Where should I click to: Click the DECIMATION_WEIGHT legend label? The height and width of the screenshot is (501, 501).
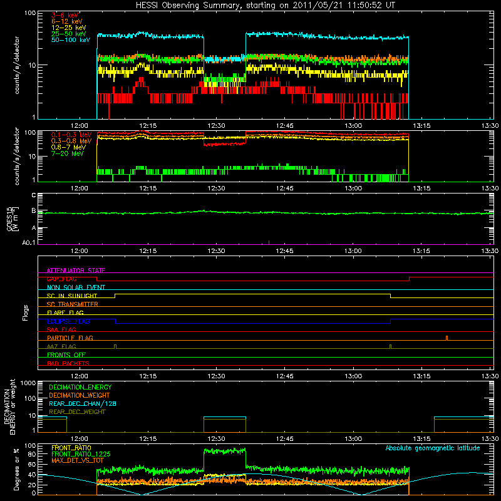tap(80, 395)
